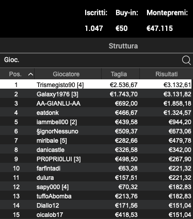Select player oicalob17 in position 15
Screen dimensions: 193x219
point(95,215)
